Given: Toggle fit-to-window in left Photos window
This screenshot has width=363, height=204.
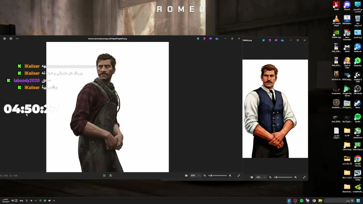Looking at the screenshot, I should [x=186, y=176].
